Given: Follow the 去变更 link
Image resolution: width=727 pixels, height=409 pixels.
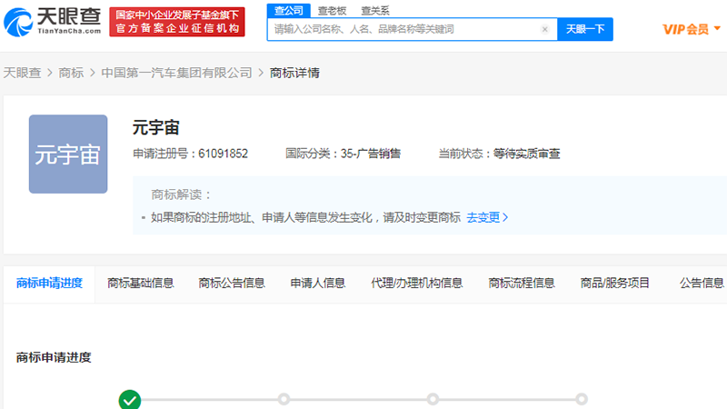Looking at the screenshot, I should point(487,217).
